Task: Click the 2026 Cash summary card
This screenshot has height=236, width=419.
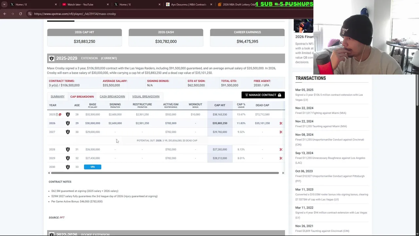Action: pyautogui.click(x=166, y=37)
